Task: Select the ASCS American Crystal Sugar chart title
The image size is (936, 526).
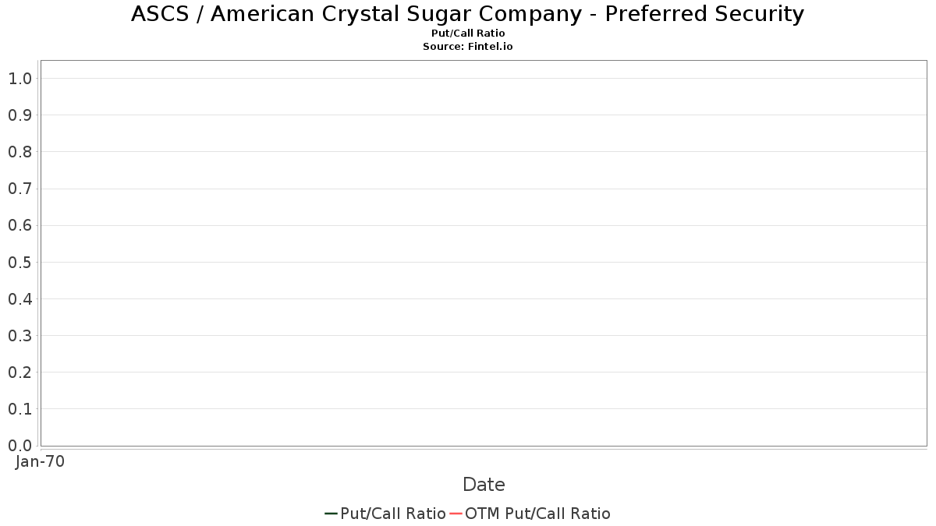Action: (468, 14)
